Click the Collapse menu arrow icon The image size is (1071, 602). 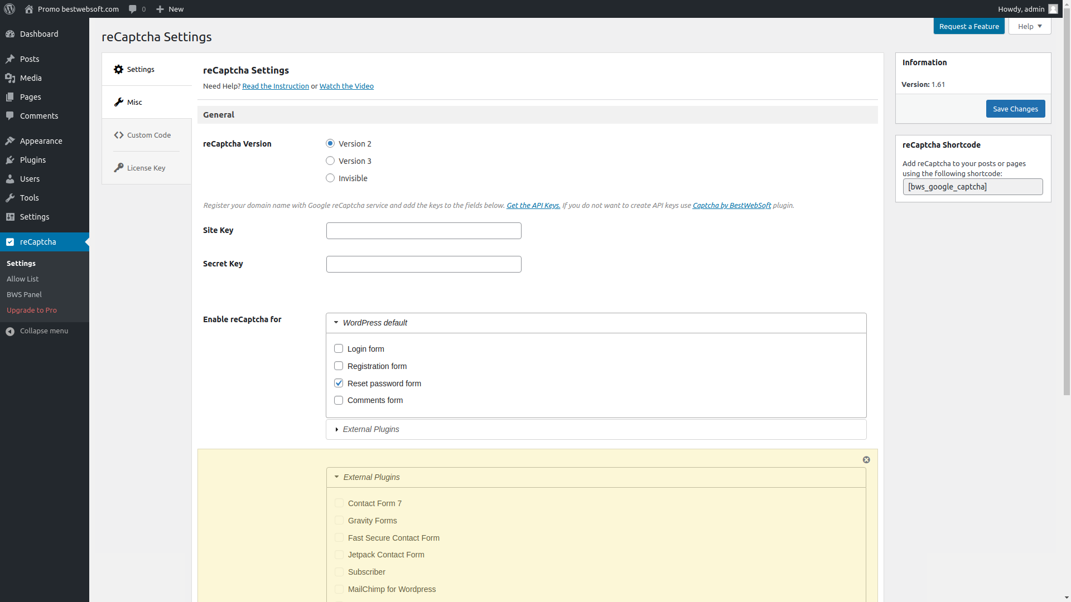(10, 331)
